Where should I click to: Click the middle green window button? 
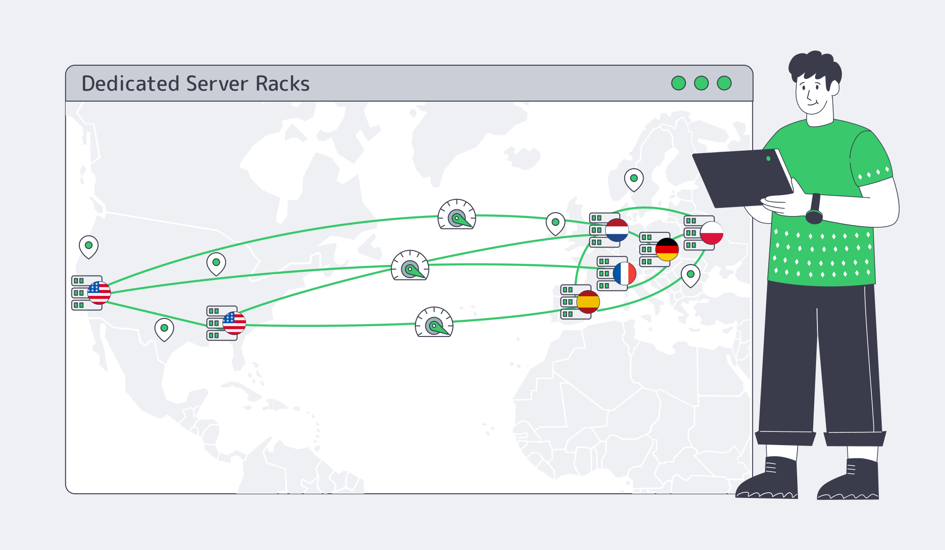click(701, 83)
